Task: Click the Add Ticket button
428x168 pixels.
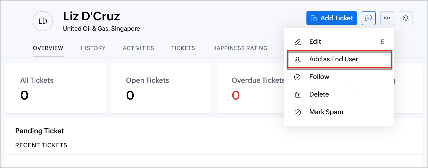Action: tap(332, 18)
